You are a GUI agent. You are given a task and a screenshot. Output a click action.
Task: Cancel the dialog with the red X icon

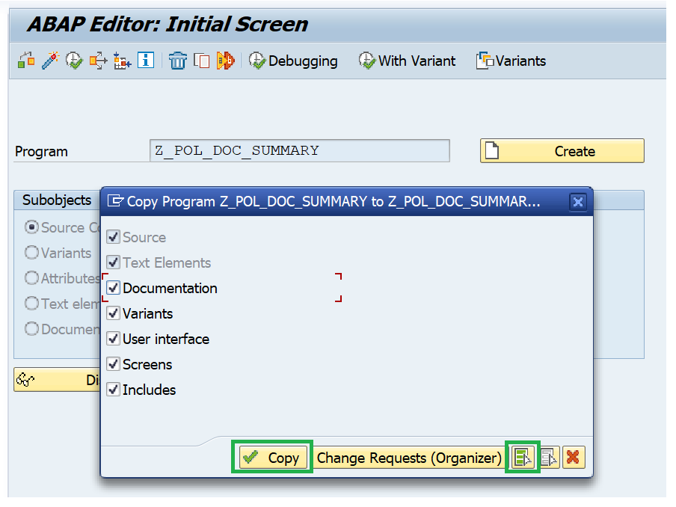pyautogui.click(x=574, y=458)
